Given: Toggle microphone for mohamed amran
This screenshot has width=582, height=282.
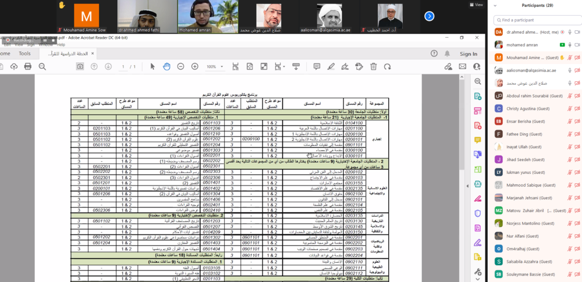Looking at the screenshot, I should pyautogui.click(x=569, y=45).
